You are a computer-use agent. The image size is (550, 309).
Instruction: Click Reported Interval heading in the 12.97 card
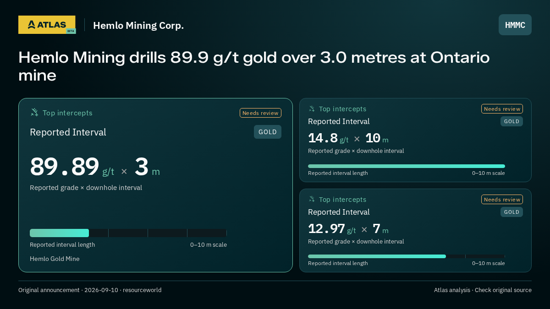point(339,212)
